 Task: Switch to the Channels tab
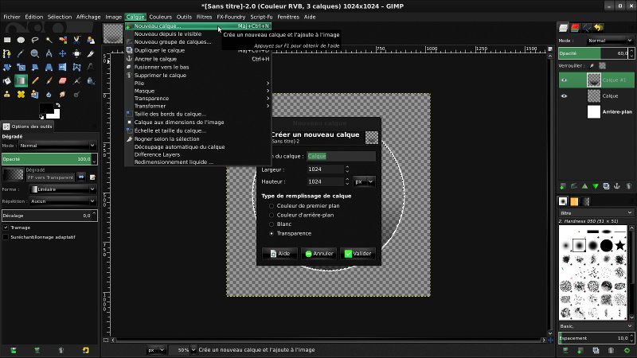pos(575,28)
